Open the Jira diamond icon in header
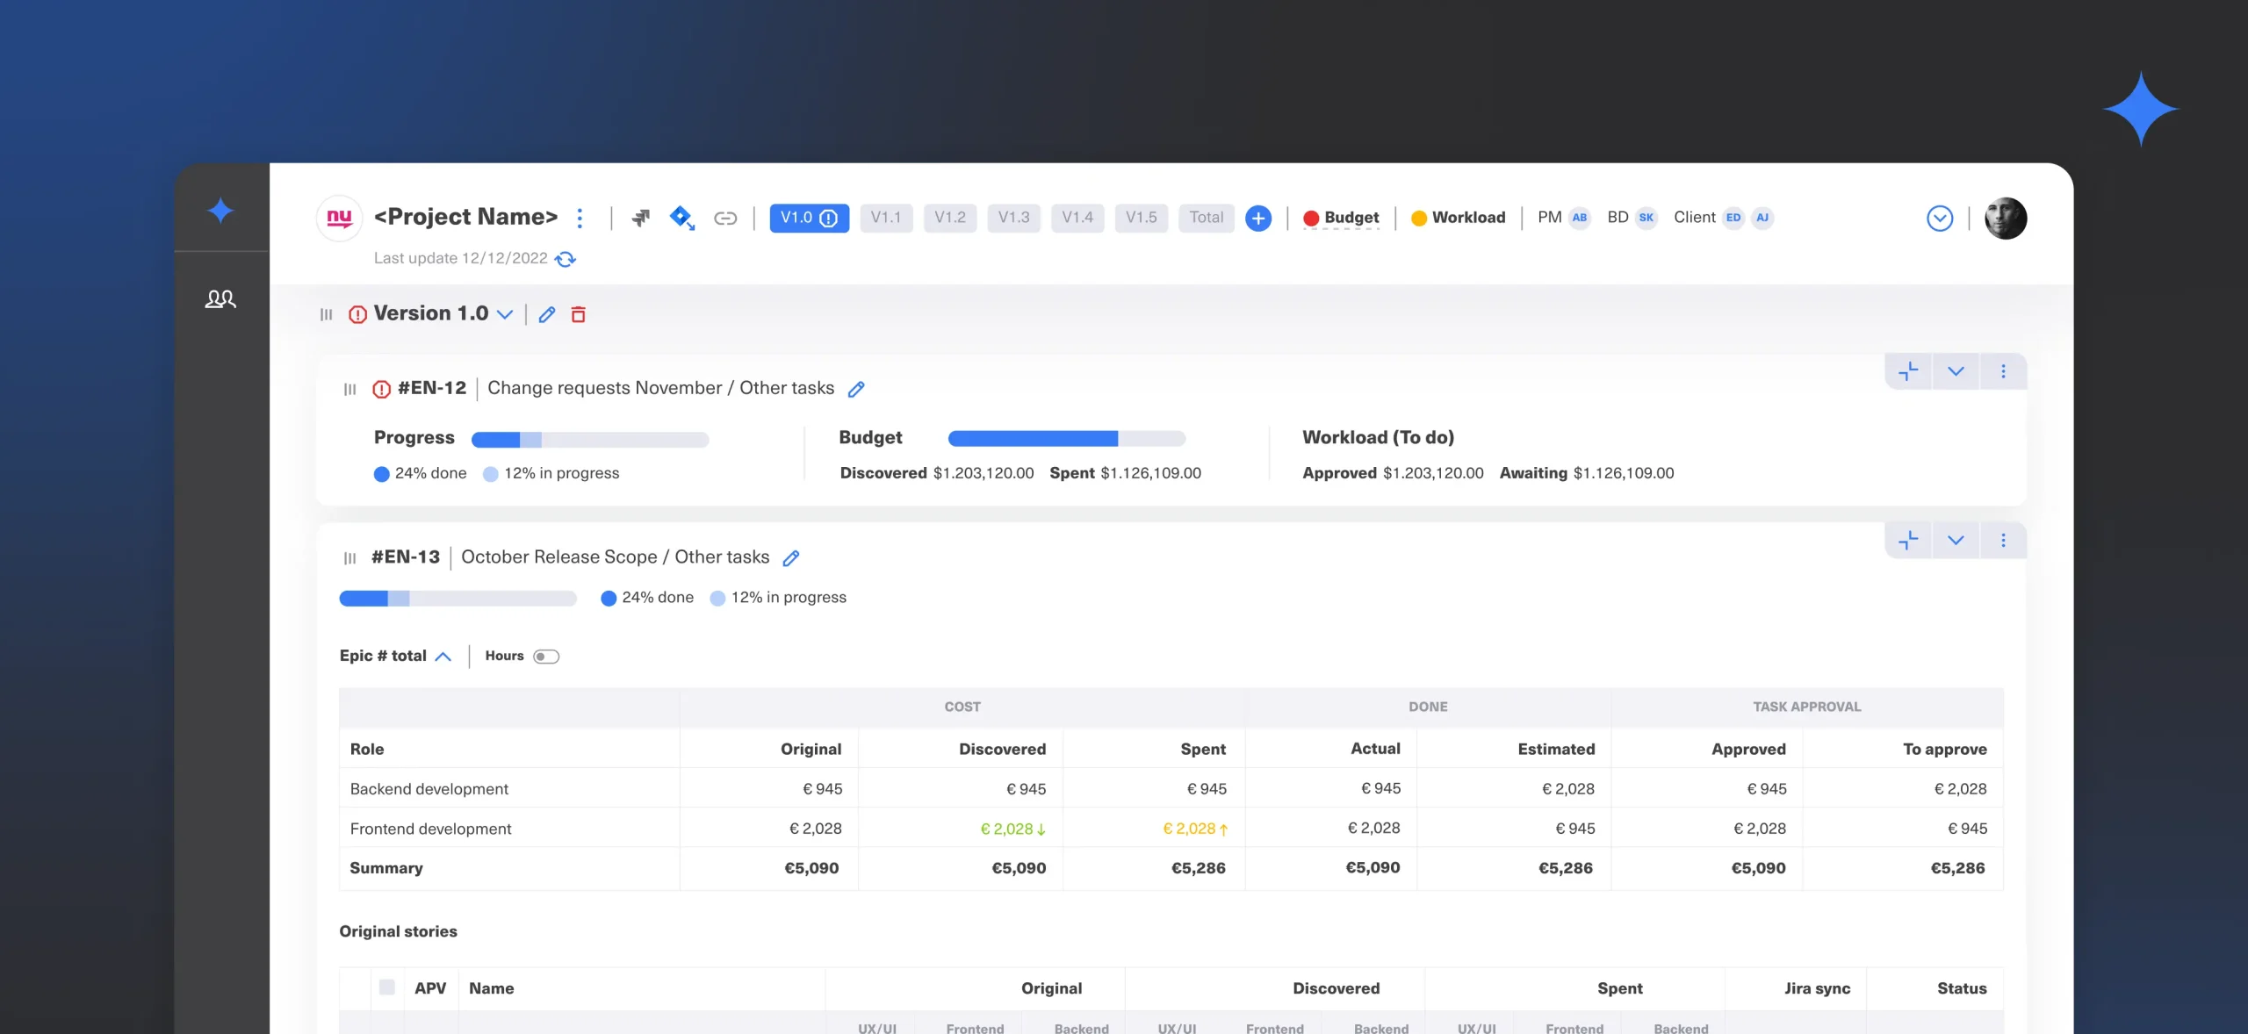Image resolution: width=2248 pixels, height=1034 pixels. [x=681, y=218]
